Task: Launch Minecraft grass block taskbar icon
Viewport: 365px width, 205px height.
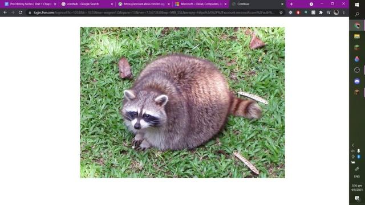Action: [357, 47]
